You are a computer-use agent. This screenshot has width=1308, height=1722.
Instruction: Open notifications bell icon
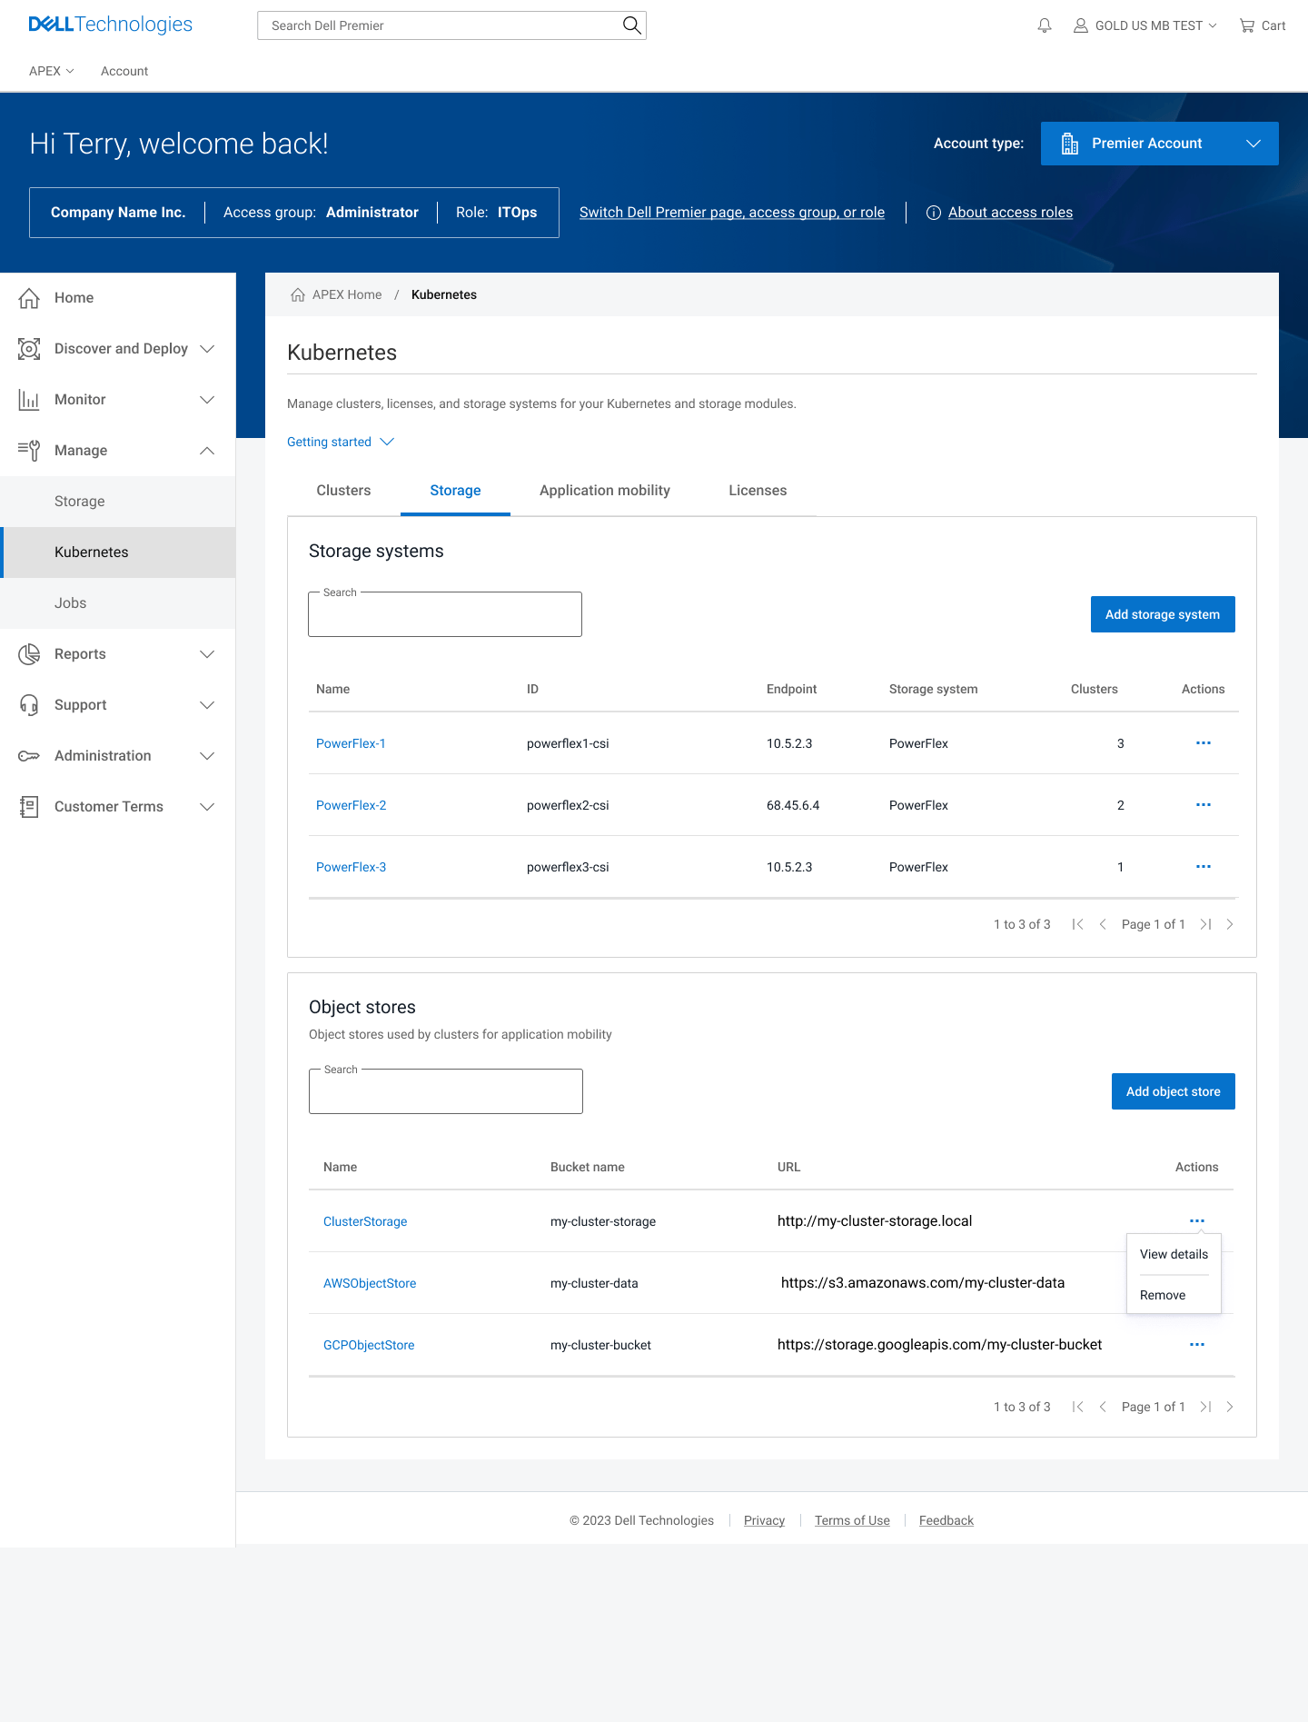point(1045,25)
